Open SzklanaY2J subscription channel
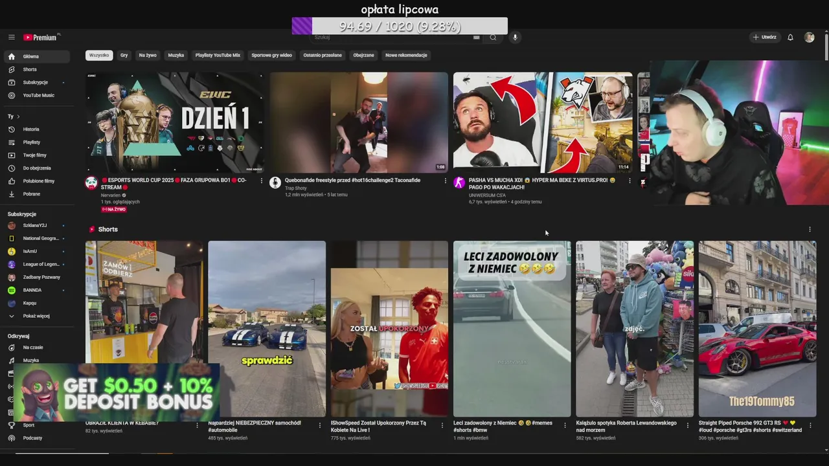This screenshot has height=466, width=829. click(x=36, y=225)
